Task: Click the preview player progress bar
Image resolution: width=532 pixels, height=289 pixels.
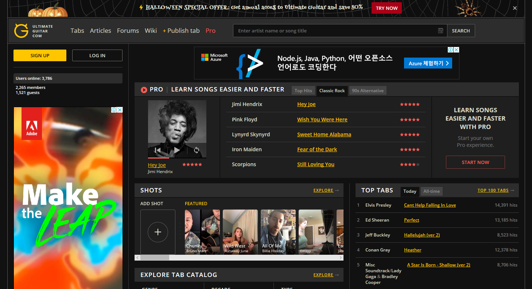Action: click(x=177, y=158)
